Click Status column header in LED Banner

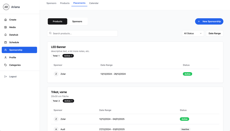[186, 65]
